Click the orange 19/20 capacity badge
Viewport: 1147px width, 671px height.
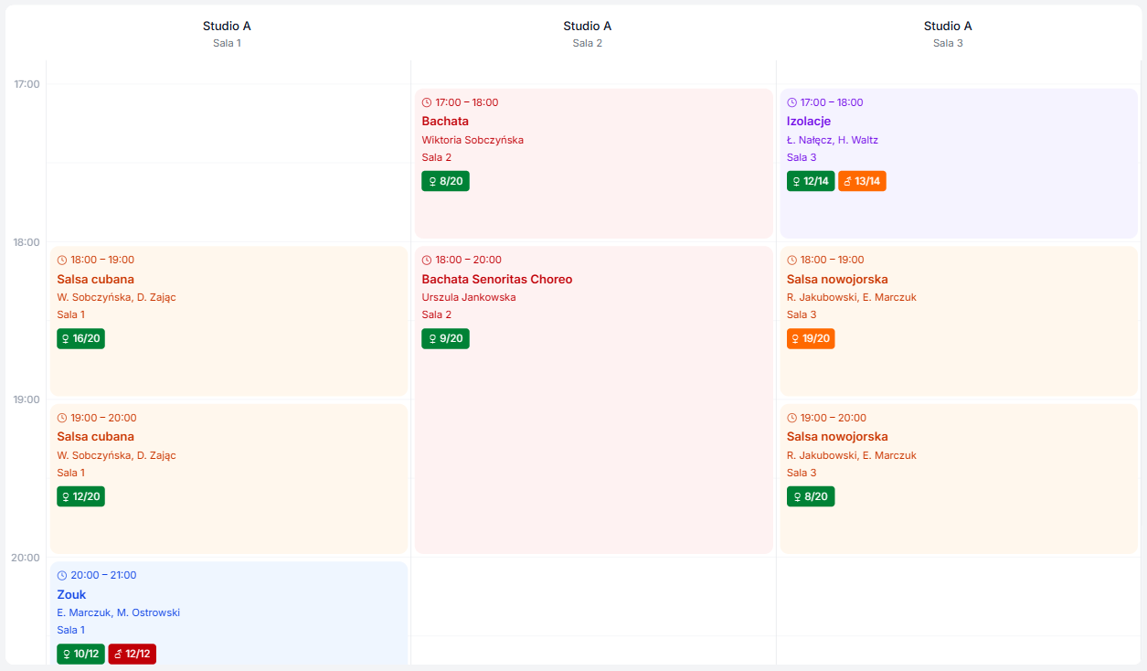(811, 338)
